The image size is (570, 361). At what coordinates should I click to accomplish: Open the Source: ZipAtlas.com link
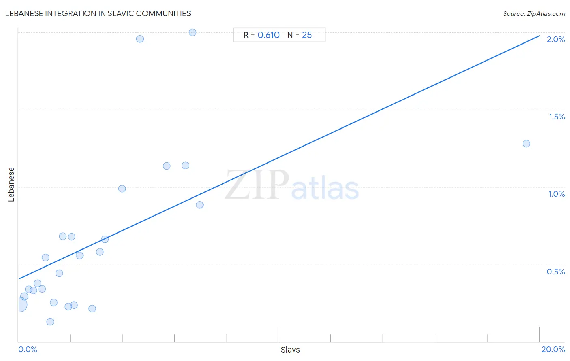coord(534,14)
